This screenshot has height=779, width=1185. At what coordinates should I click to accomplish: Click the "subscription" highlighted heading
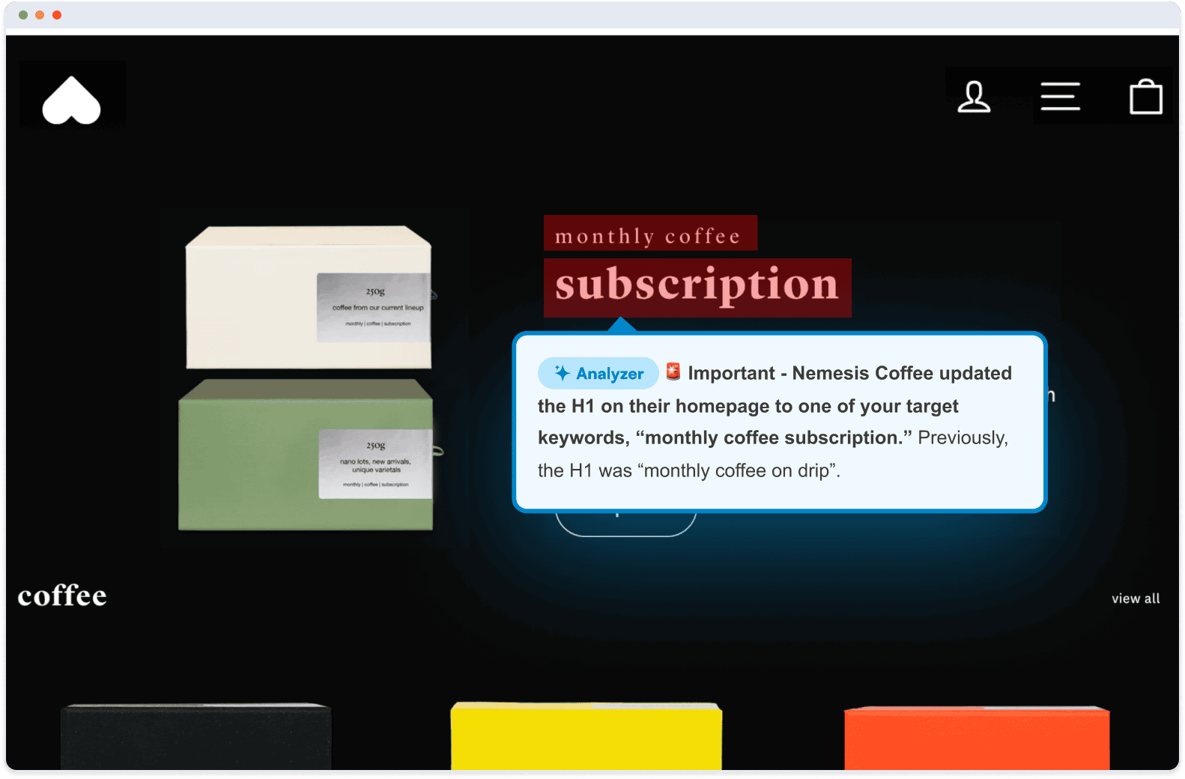[697, 287]
